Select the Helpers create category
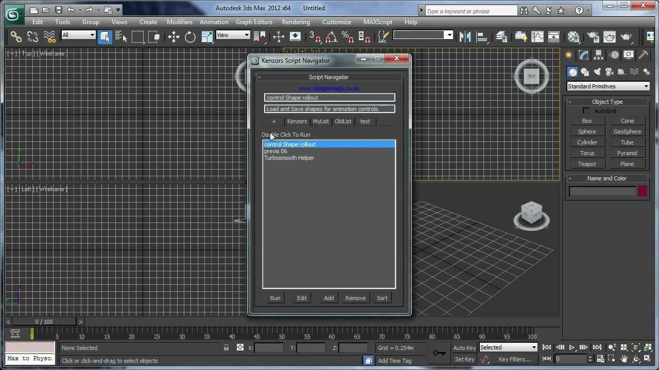659x370 pixels. click(622, 72)
